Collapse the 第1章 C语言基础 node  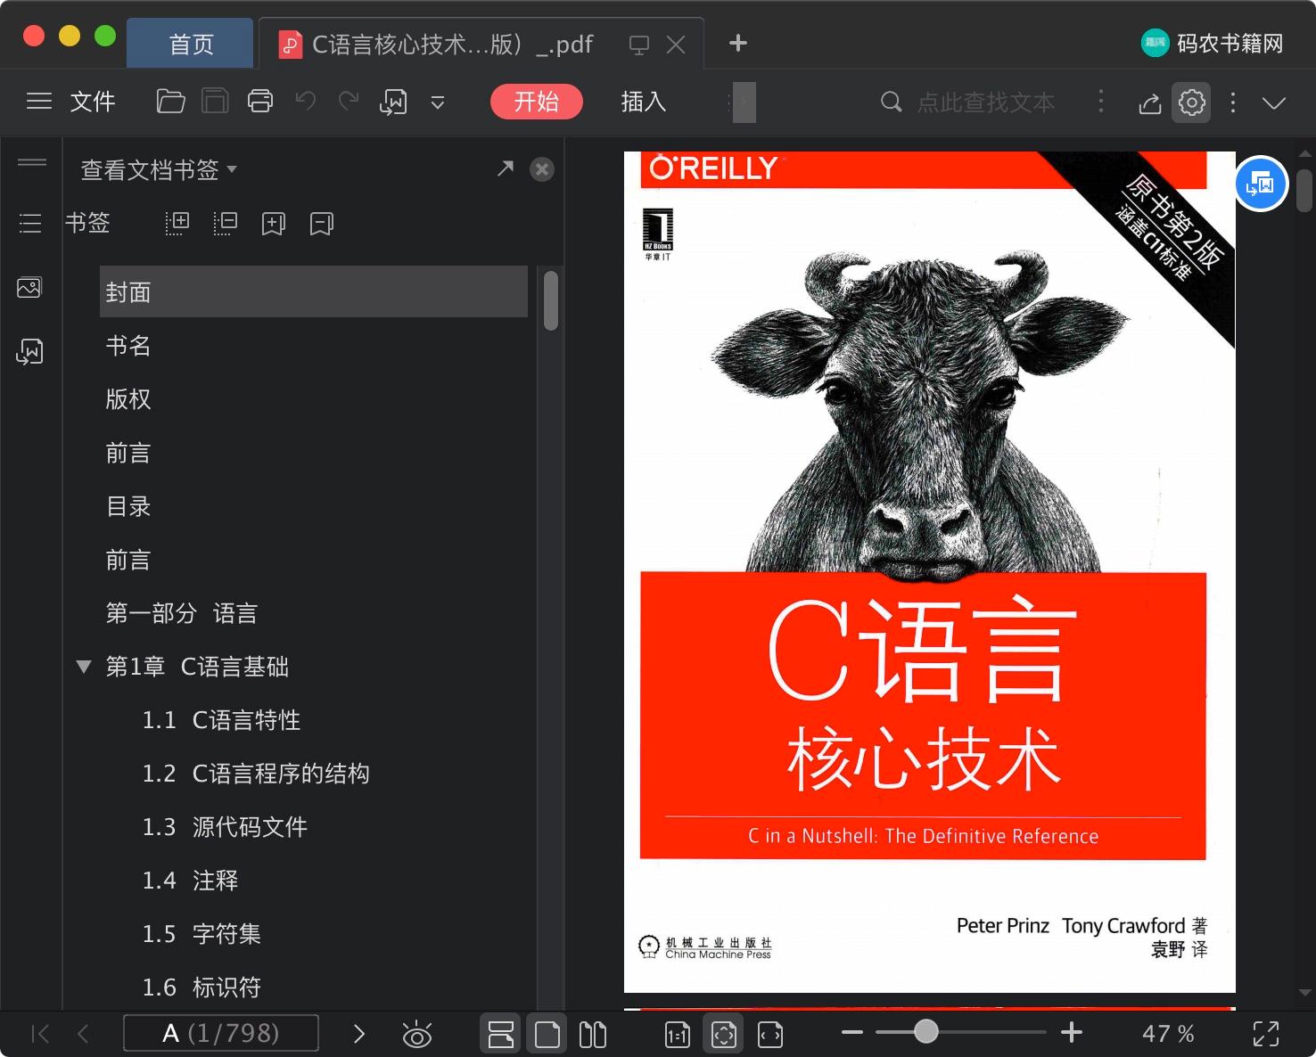click(x=84, y=666)
